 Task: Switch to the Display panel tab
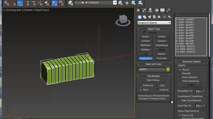pos(162,10)
